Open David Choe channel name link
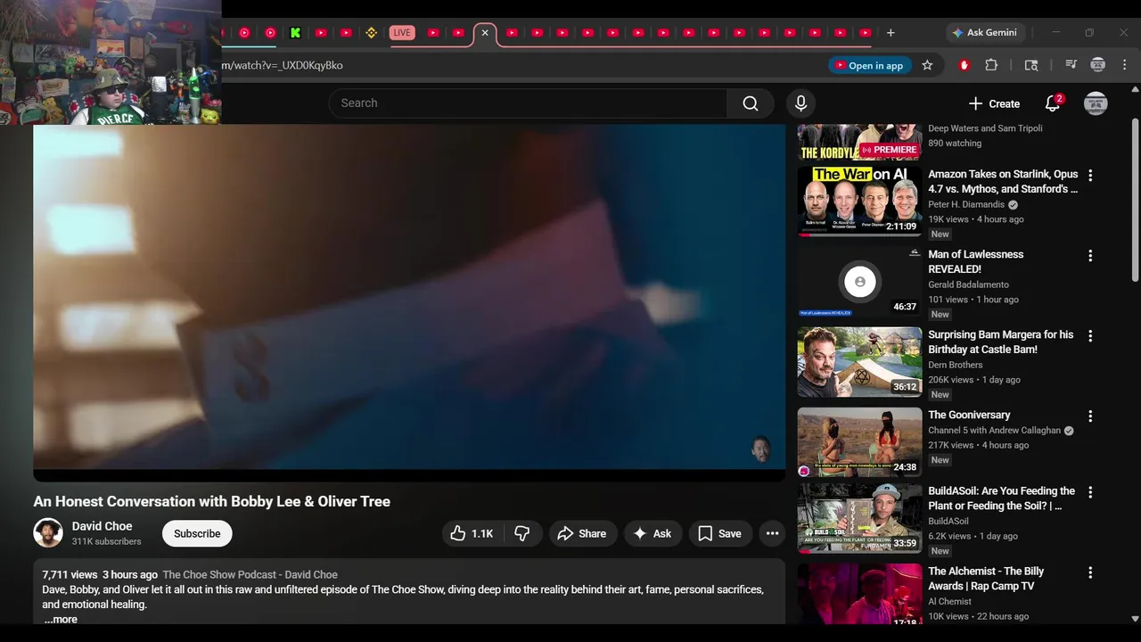The image size is (1141, 642). point(102,526)
